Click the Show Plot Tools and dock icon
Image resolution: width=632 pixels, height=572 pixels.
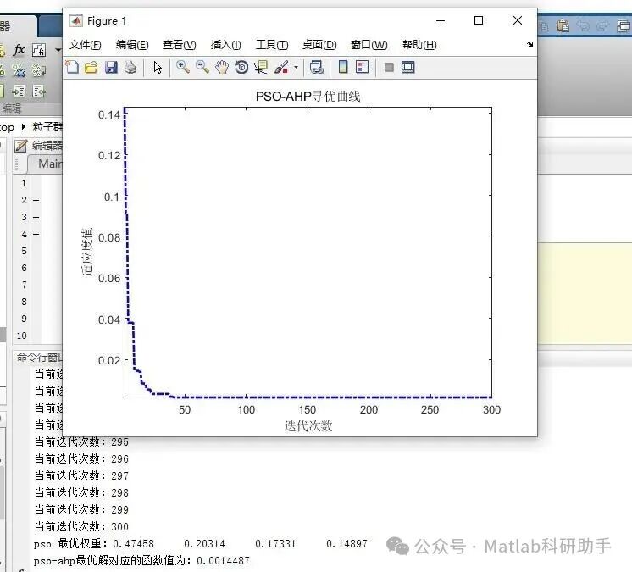(x=407, y=67)
